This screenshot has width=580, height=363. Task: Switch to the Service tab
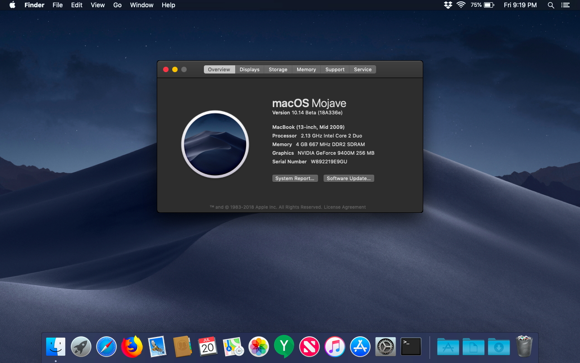point(363,69)
